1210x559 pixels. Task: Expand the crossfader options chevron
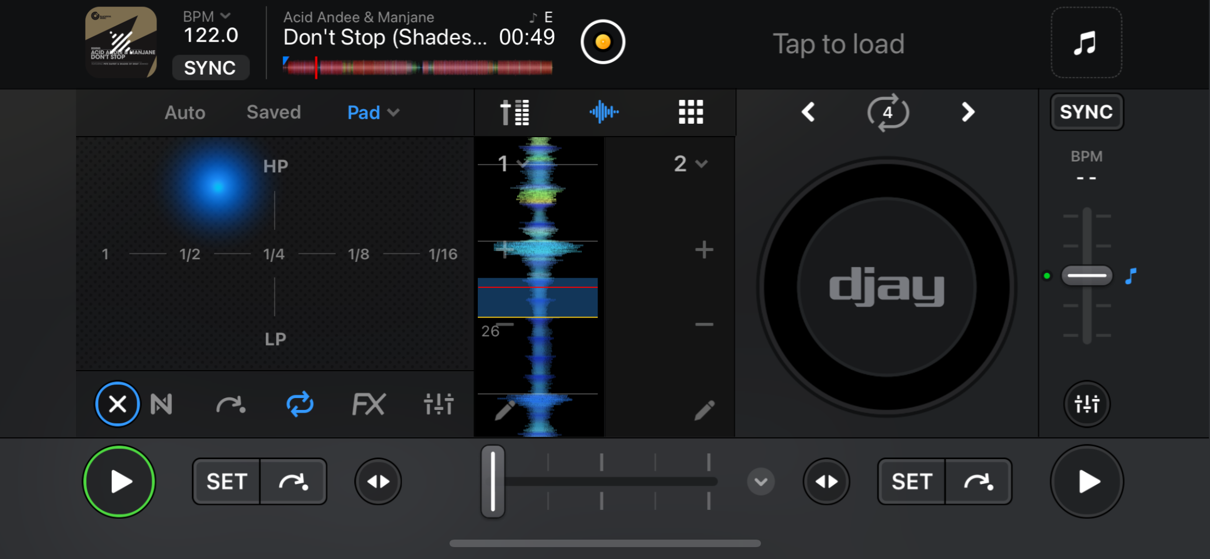(x=760, y=481)
